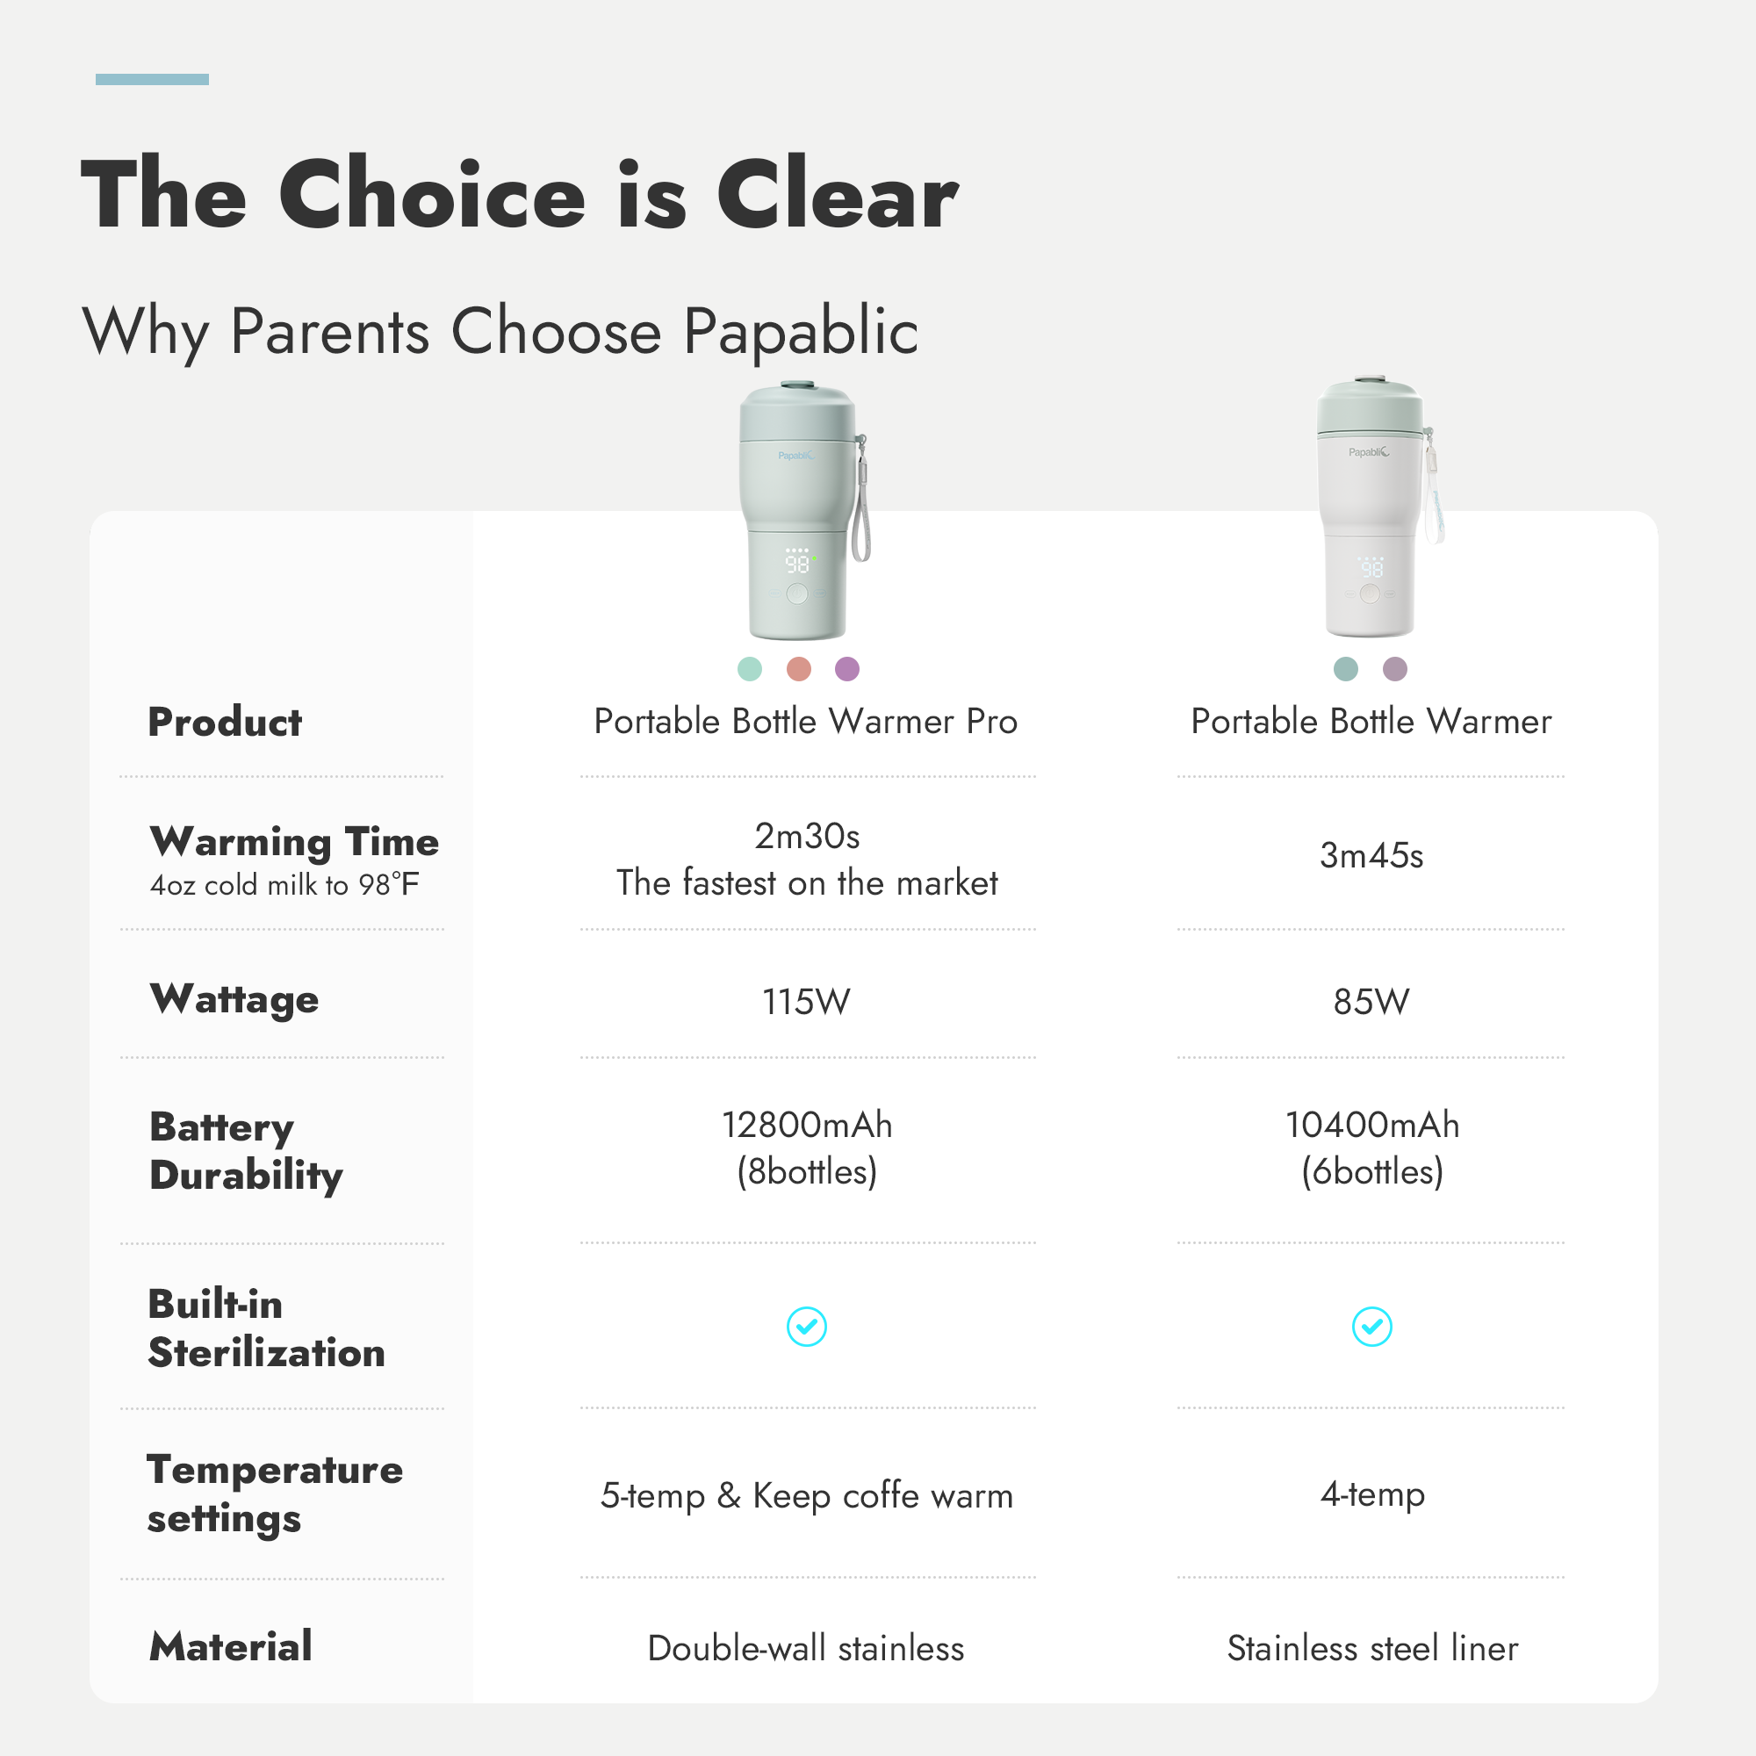Click the "Built-in Sterilization" row label
This screenshot has width=1756, height=1756.
point(266,1328)
